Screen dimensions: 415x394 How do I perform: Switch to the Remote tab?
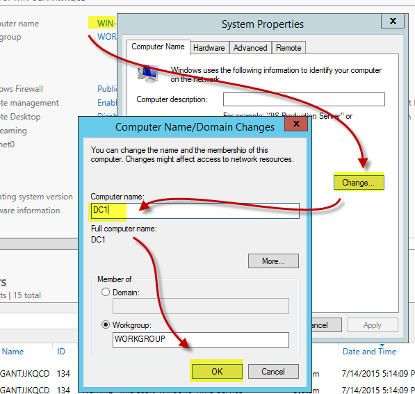(288, 48)
